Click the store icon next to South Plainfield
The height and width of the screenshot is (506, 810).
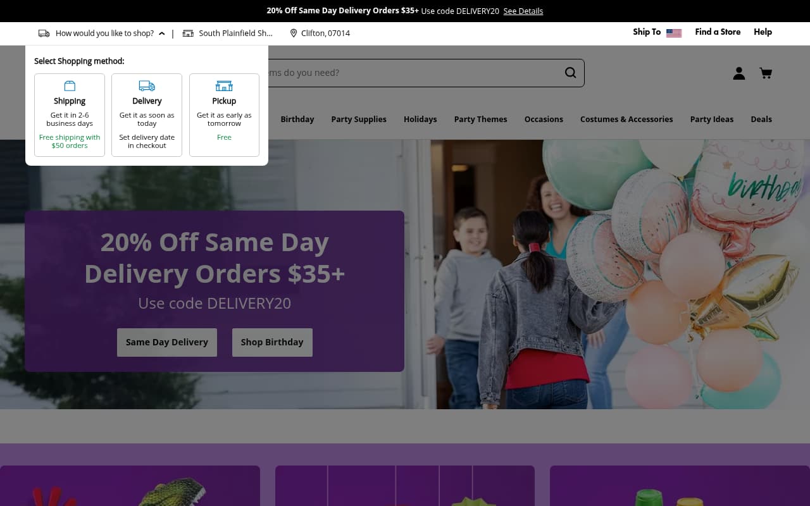[188, 34]
